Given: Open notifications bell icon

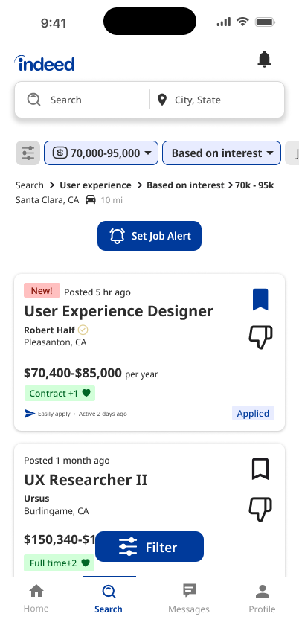Looking at the screenshot, I should (264, 60).
